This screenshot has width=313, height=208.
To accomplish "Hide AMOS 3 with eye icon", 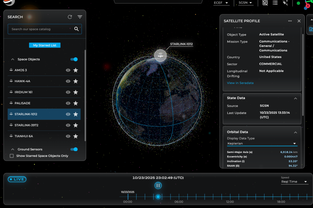I will click(x=68, y=70).
